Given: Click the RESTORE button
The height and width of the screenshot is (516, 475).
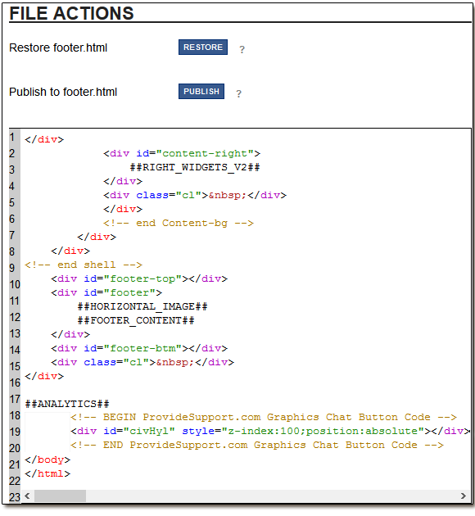Looking at the screenshot, I should [x=202, y=47].
